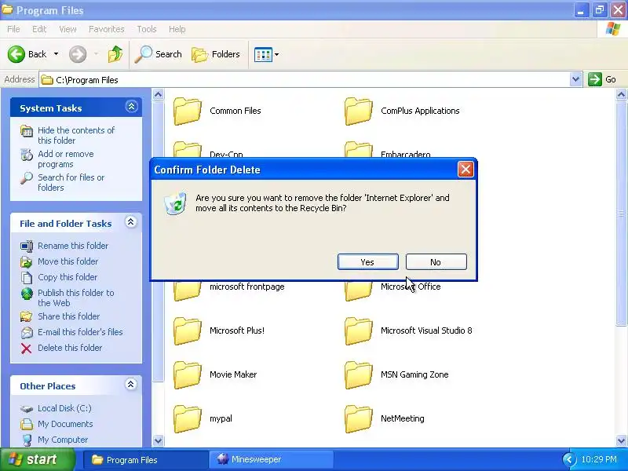The height and width of the screenshot is (471, 628).
Task: Click the Common Files folder name
Action: 235,111
